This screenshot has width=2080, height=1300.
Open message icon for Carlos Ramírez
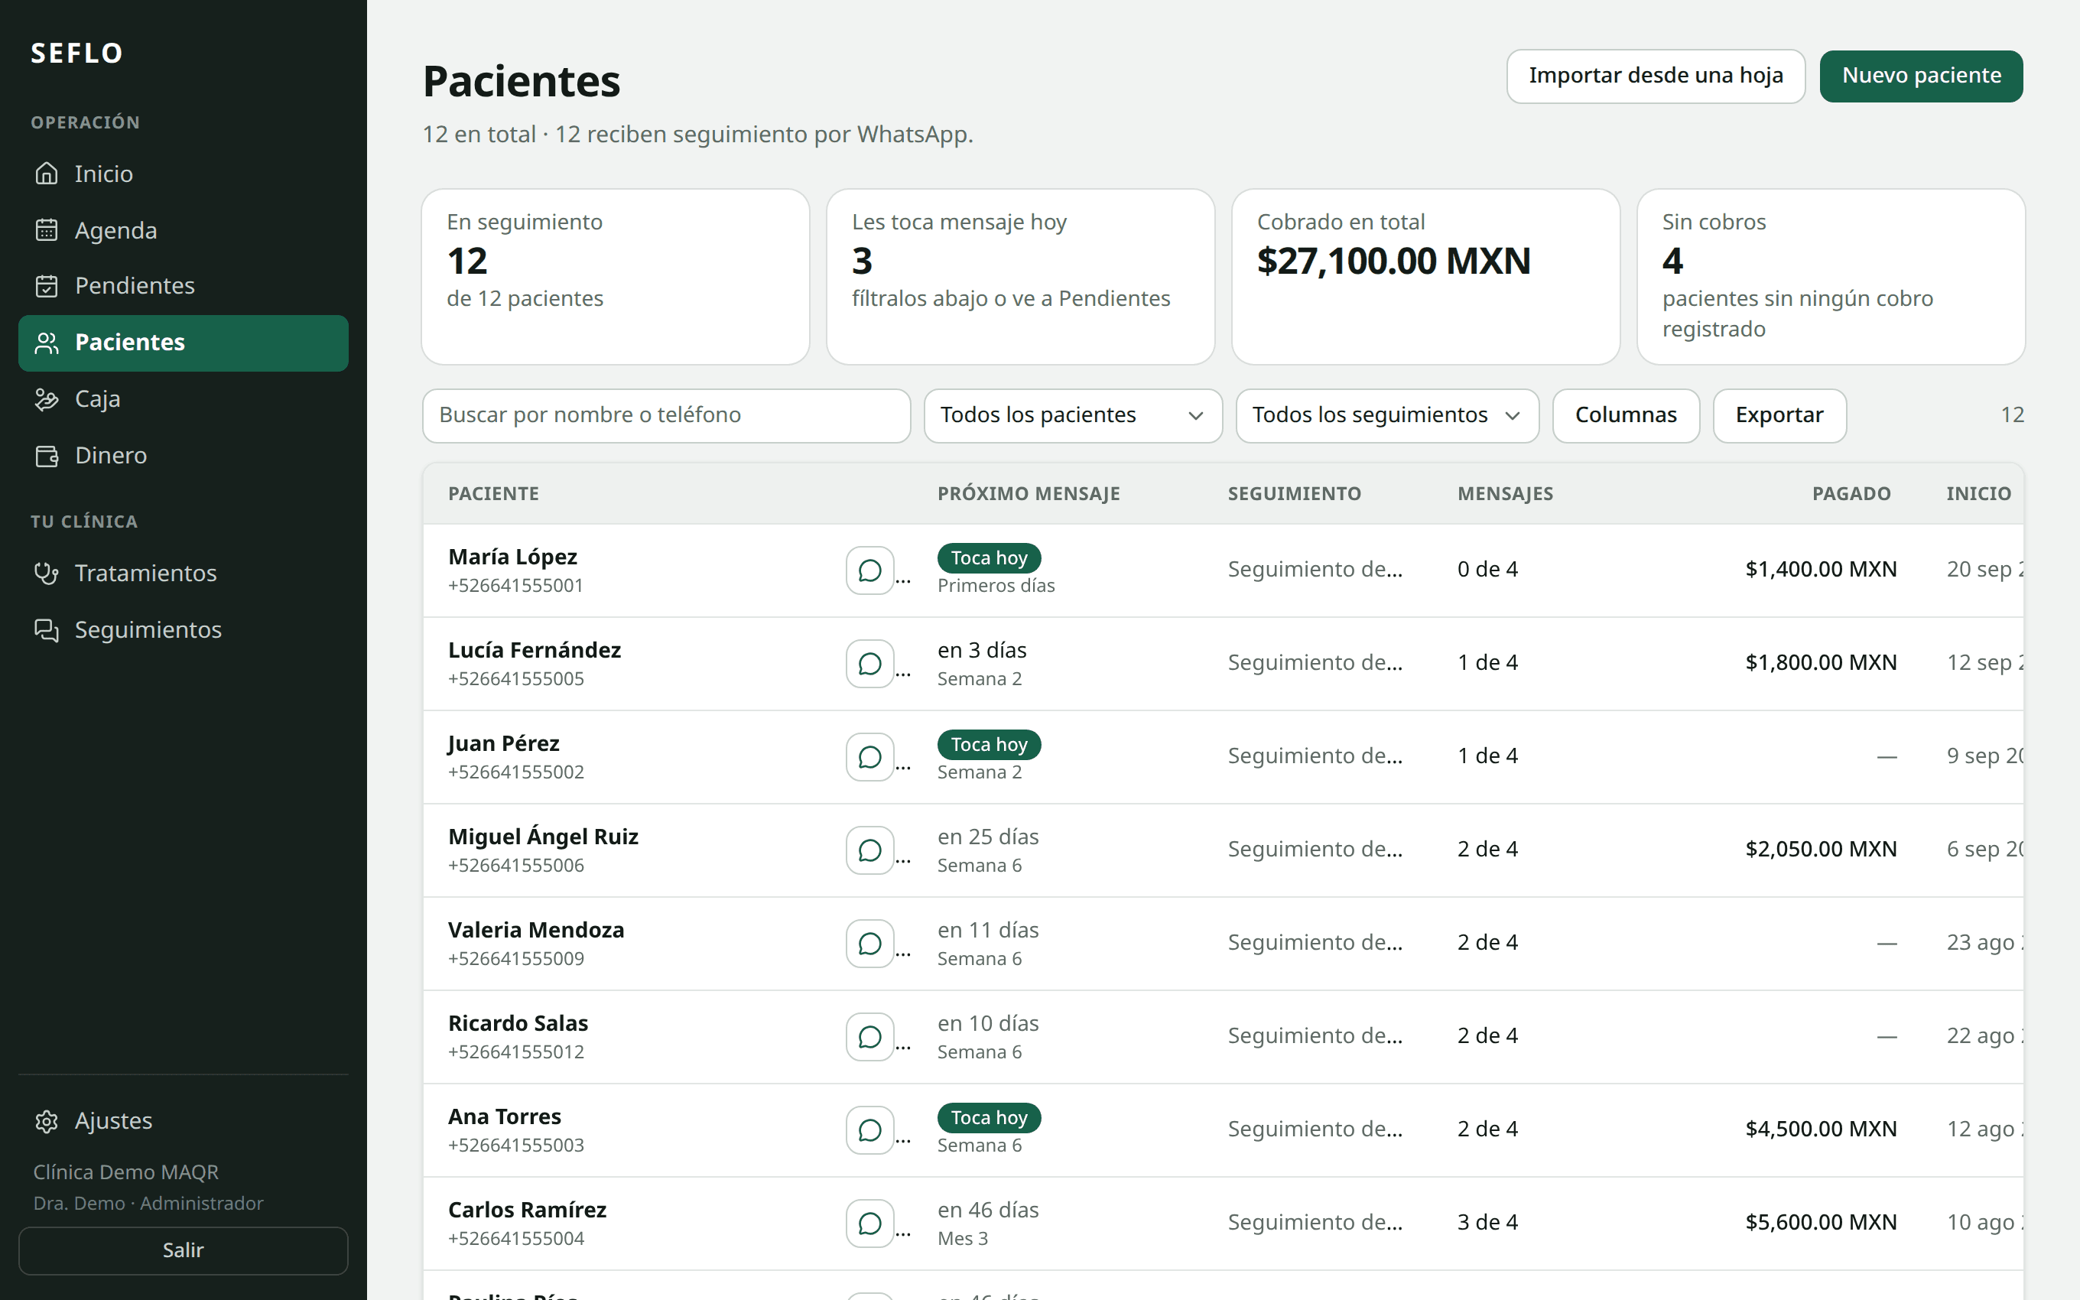[869, 1224]
